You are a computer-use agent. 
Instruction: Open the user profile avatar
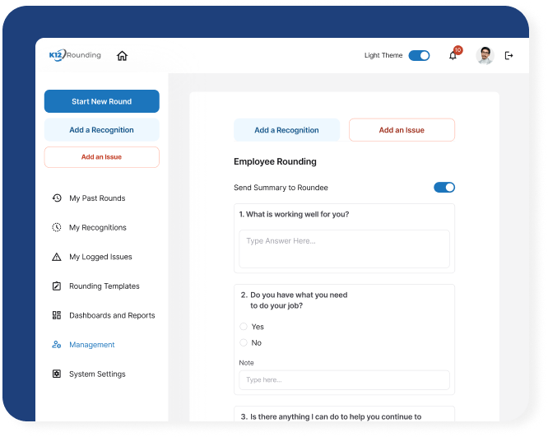coord(485,56)
